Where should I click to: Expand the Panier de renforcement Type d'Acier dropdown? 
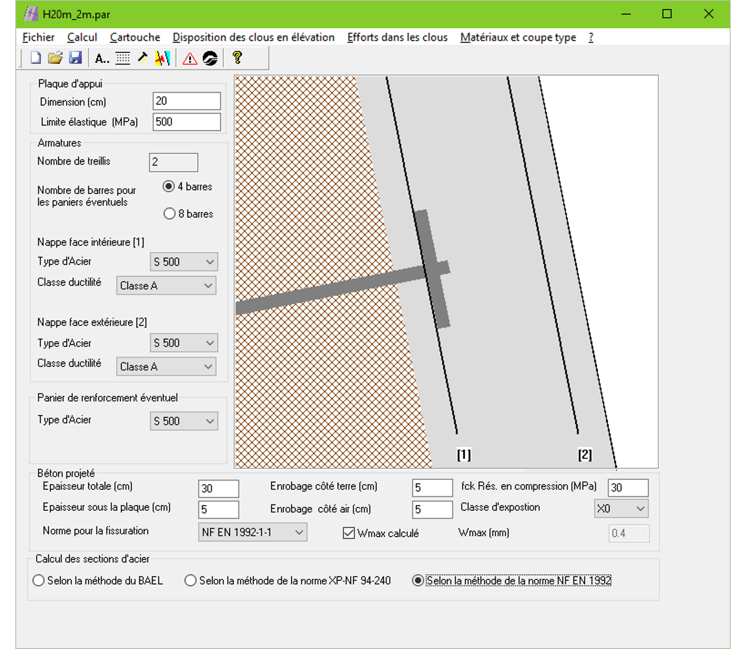[x=184, y=421]
